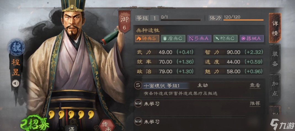Select the 盾兵C shield troop tag

pos(173,38)
